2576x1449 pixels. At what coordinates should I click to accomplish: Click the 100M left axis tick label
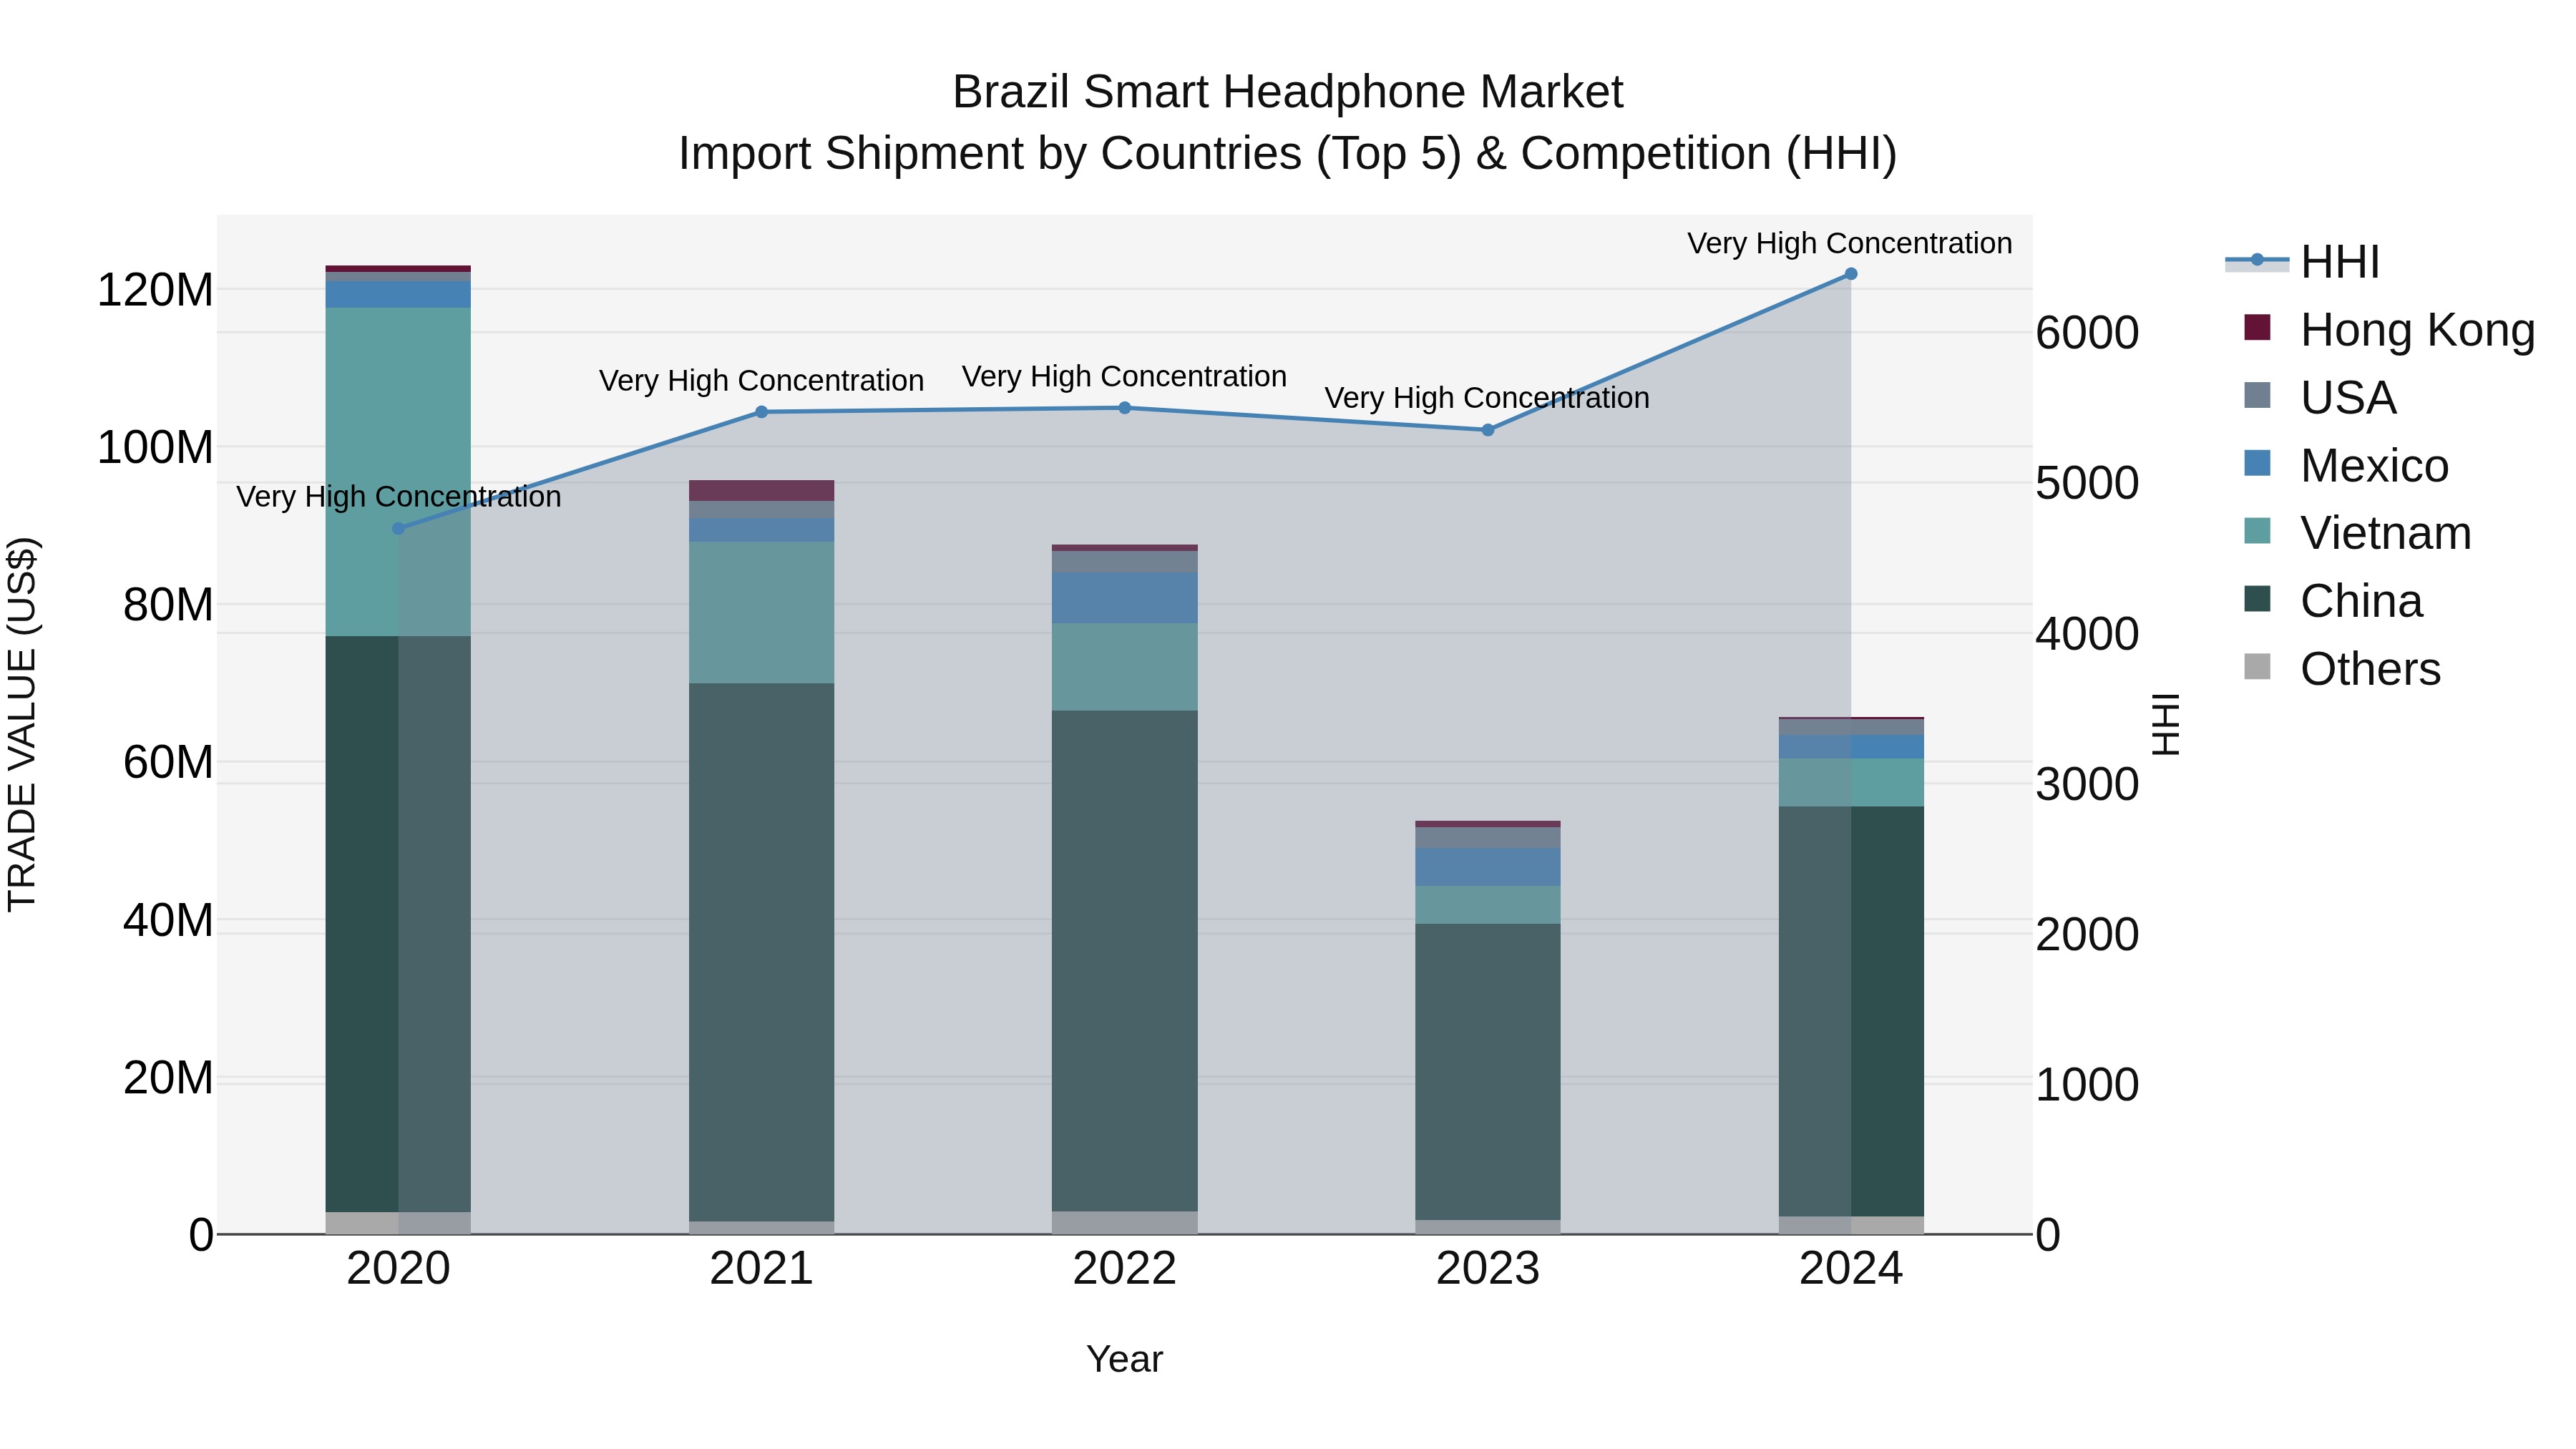click(155, 447)
